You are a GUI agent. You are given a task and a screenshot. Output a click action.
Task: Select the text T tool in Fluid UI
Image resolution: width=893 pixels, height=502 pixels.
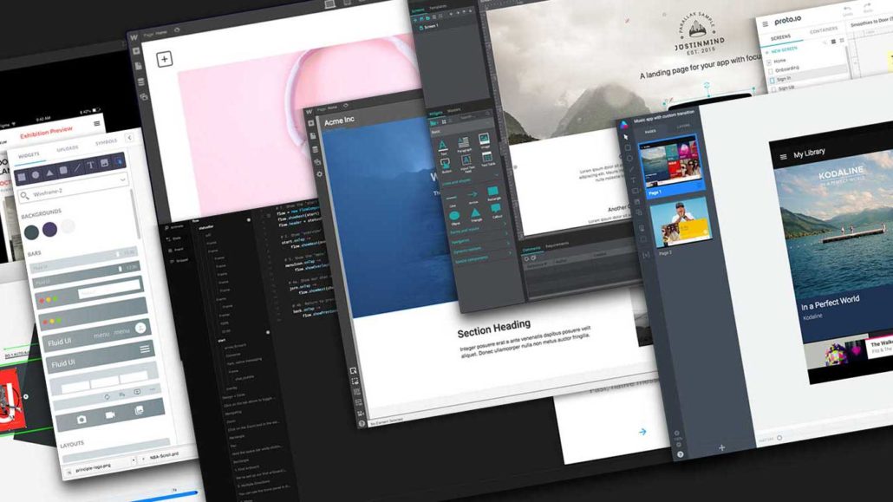[x=90, y=166]
